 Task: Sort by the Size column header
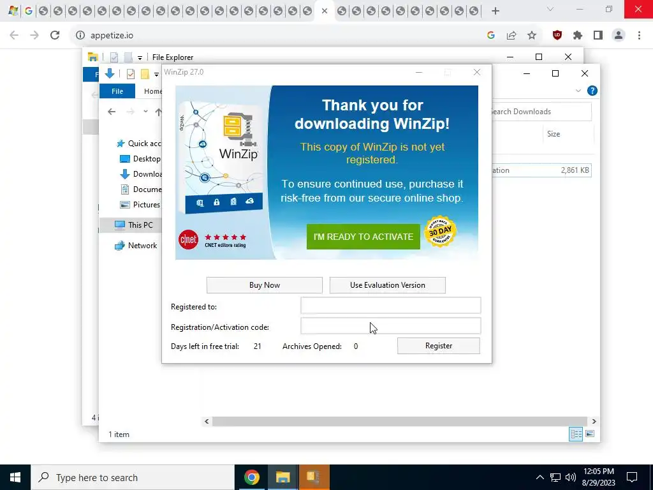(x=554, y=134)
